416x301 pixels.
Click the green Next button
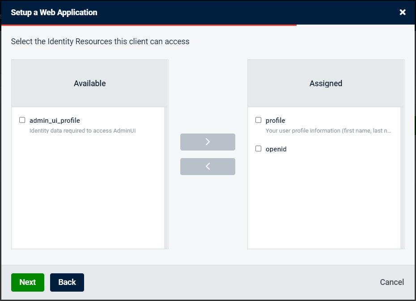[x=28, y=282]
